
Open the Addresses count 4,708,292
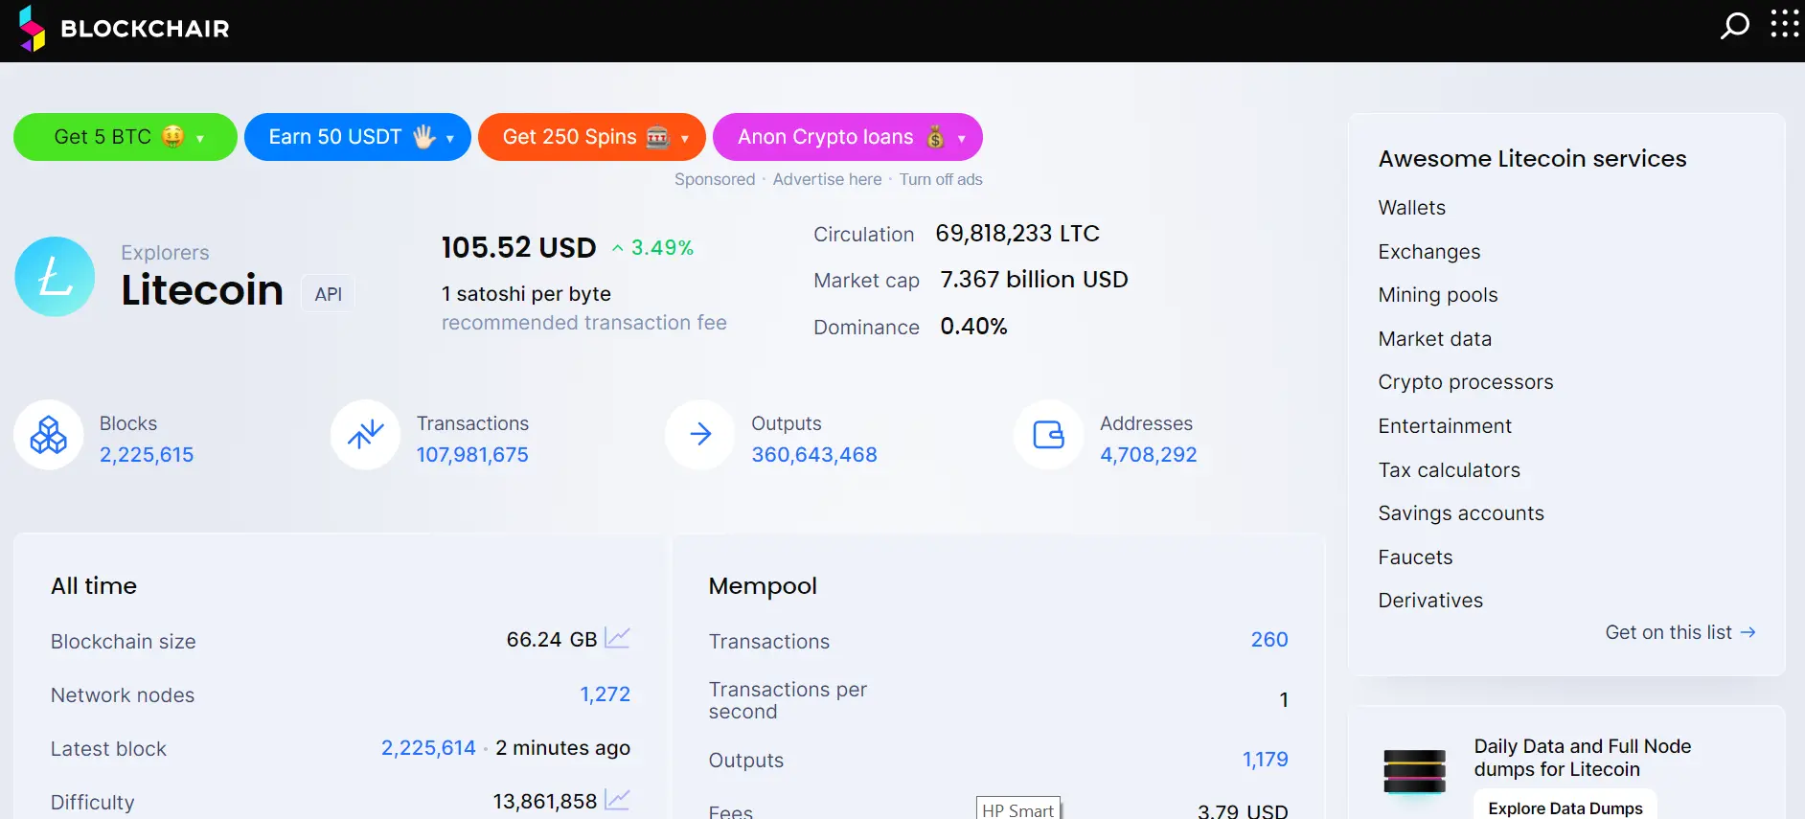pyautogui.click(x=1149, y=455)
